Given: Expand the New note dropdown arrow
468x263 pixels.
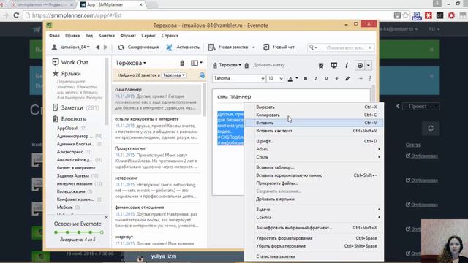Looking at the screenshot, I should [x=254, y=47].
